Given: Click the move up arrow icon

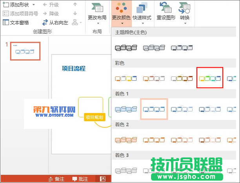Looking at the screenshot, I should (x=75, y=5).
